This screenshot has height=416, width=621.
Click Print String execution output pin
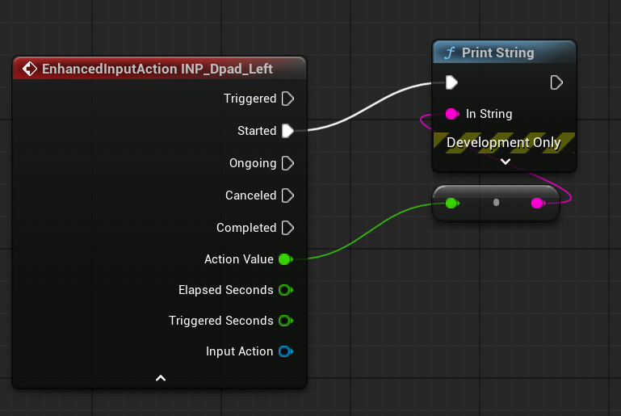point(556,82)
